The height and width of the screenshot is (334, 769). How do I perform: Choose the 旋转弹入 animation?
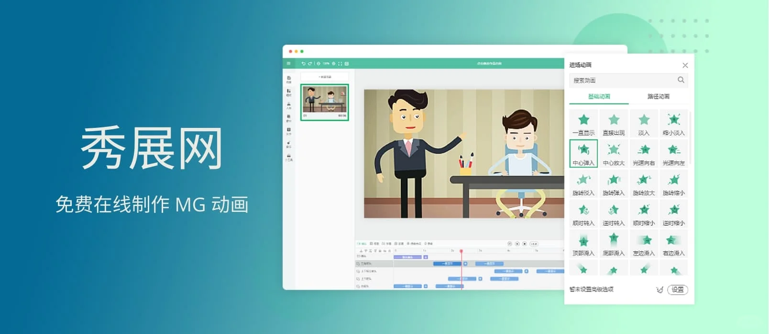click(x=614, y=183)
